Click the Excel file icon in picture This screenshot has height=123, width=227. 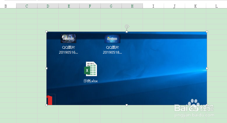91,69
